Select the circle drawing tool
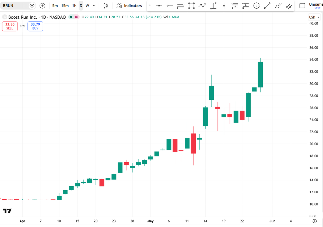This screenshot has width=323, height=227. click(257, 6)
